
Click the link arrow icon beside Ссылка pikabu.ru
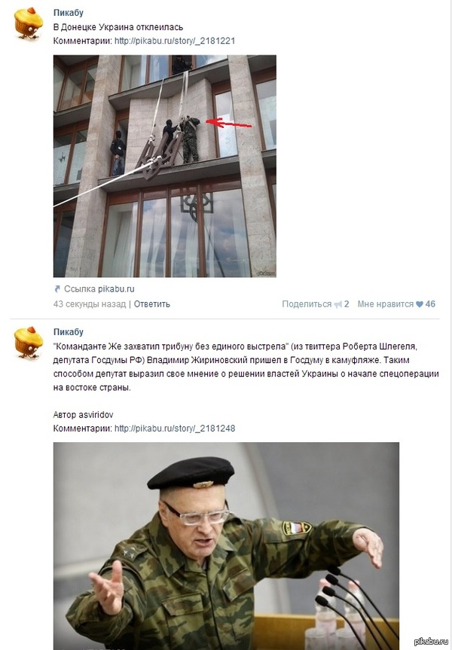pos(57,289)
